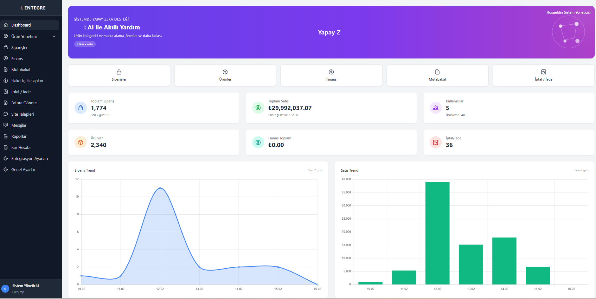Click the İptal/İade red return icon
596x299 pixels.
[436, 142]
